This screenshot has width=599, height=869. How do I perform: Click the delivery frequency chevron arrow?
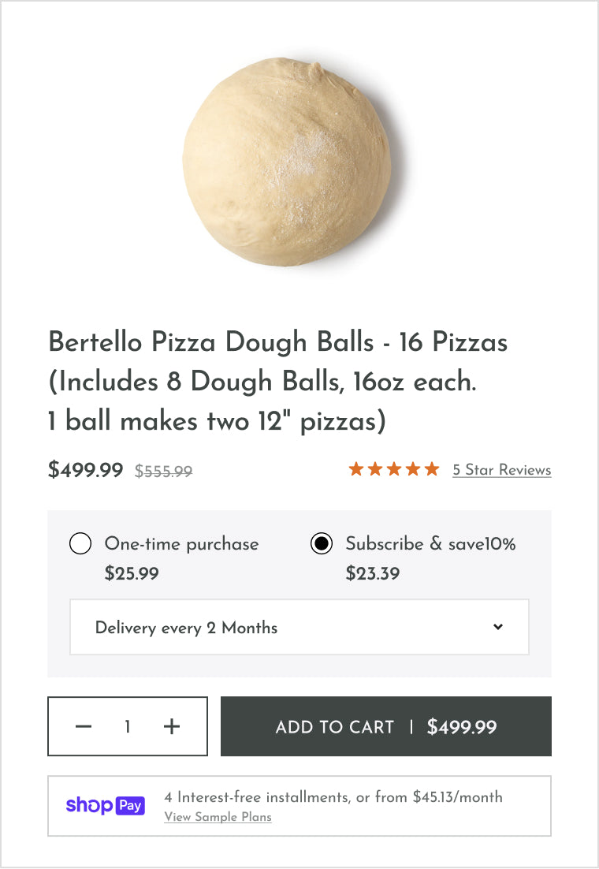498,627
